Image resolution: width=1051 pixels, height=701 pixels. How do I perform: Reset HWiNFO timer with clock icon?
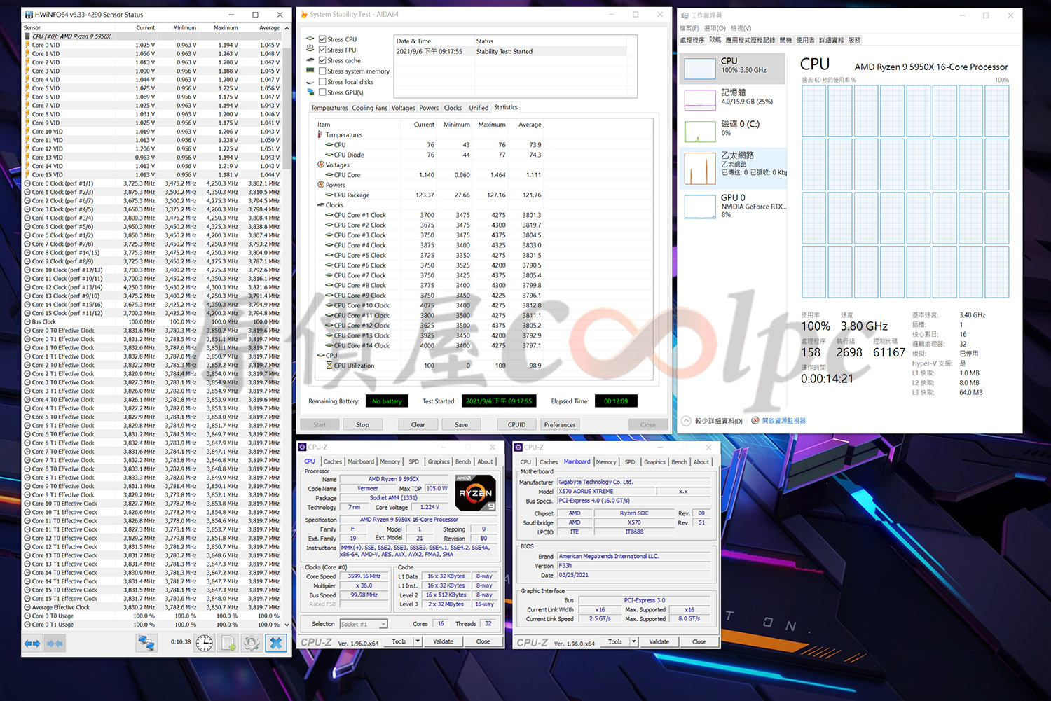[x=204, y=643]
